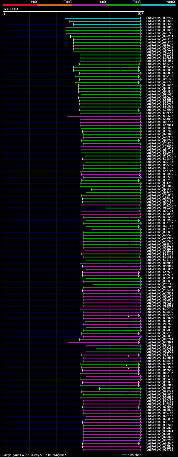Click the UniRef100_Q8GTP7 label
This screenshot has height=457, width=178.
(x=160, y=422)
